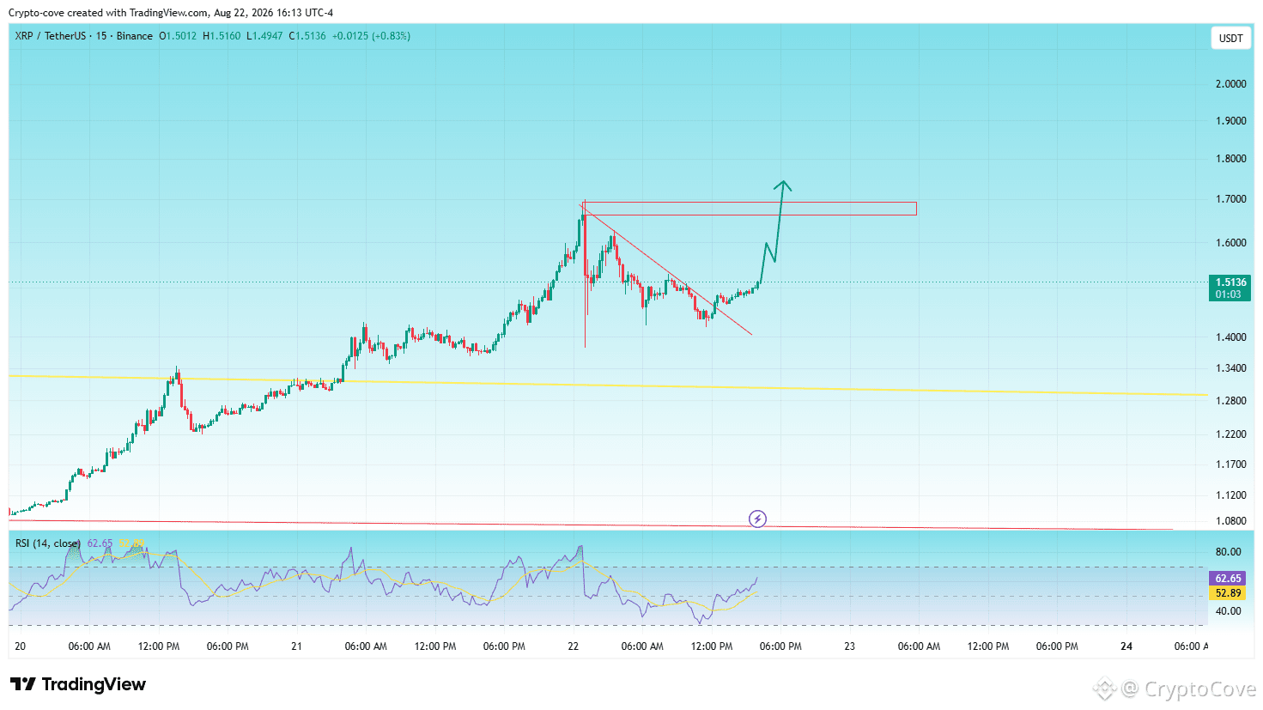Viewport: 1263px width, 710px height.
Task: Click the 1.9000 price scale label
Action: [1230, 121]
